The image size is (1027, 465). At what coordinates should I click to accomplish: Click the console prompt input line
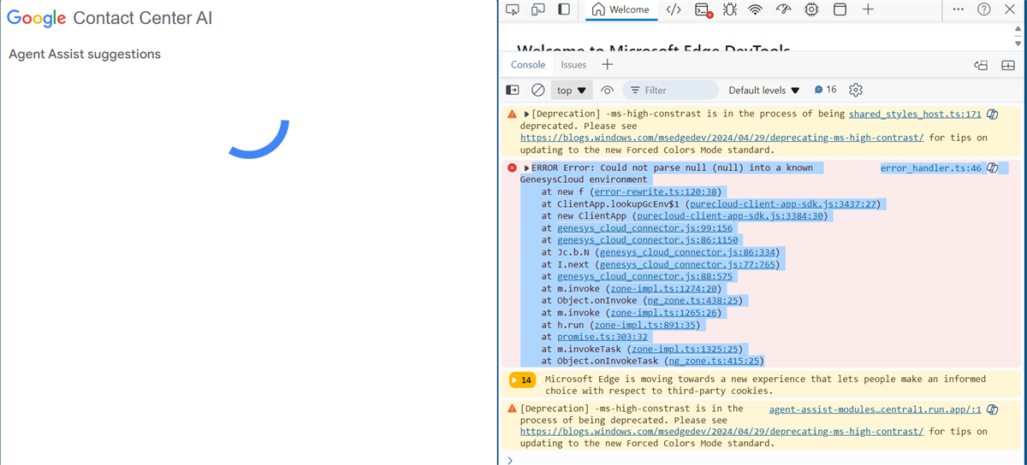click(766, 459)
